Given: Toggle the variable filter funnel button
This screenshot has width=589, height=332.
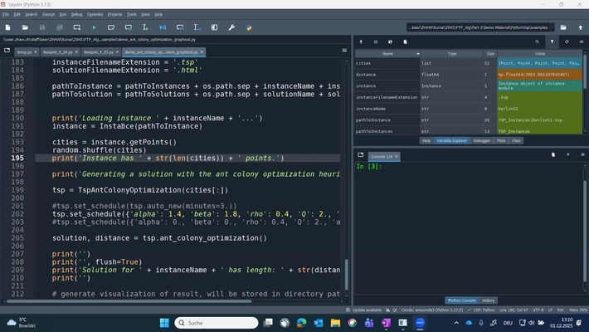Looking at the screenshot, I should [x=552, y=41].
